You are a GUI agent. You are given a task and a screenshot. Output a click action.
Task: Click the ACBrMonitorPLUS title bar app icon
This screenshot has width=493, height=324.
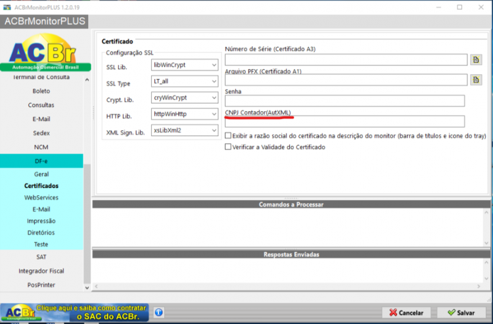point(7,7)
